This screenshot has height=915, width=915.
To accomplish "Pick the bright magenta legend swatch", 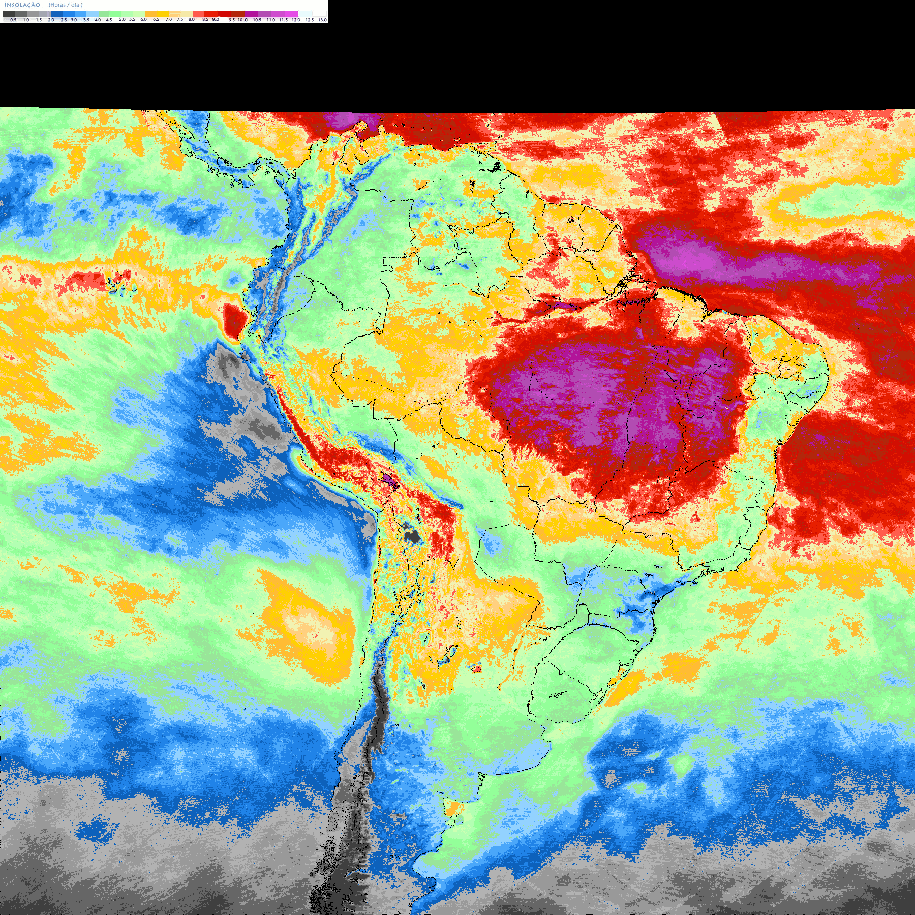I will click(x=291, y=14).
